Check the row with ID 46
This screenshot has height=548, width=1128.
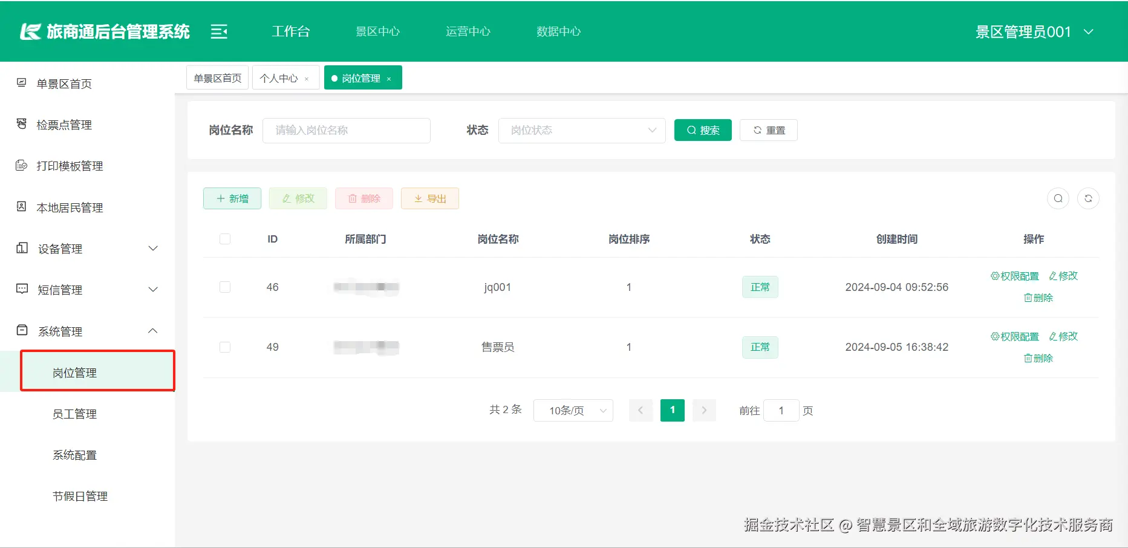pyautogui.click(x=225, y=287)
